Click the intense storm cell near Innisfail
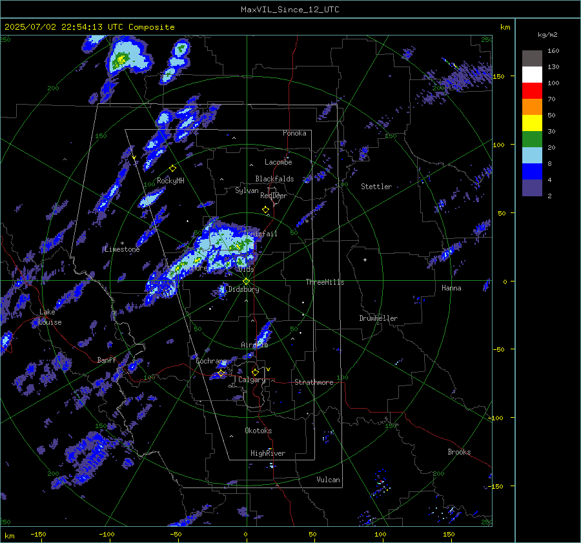The width and height of the screenshot is (581, 543). tap(237, 246)
